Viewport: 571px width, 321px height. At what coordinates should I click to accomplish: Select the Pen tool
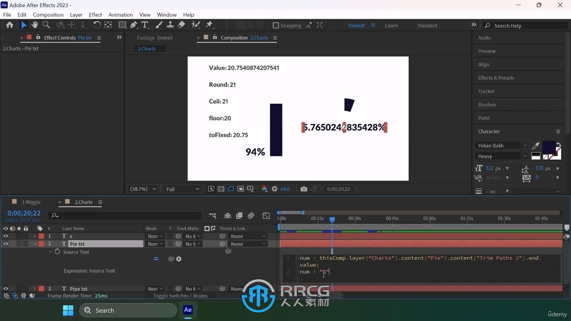coord(133,25)
